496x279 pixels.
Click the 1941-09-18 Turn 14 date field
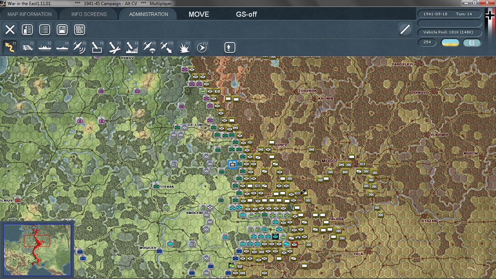coord(450,14)
